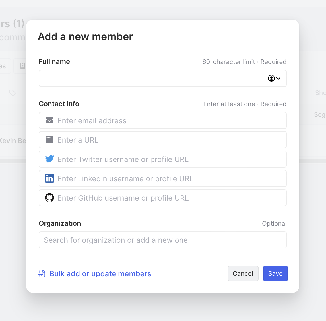Click the Twitter bird icon

point(49,159)
